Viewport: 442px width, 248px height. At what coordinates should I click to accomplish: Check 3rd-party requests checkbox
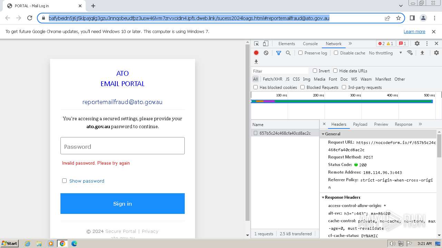(344, 87)
